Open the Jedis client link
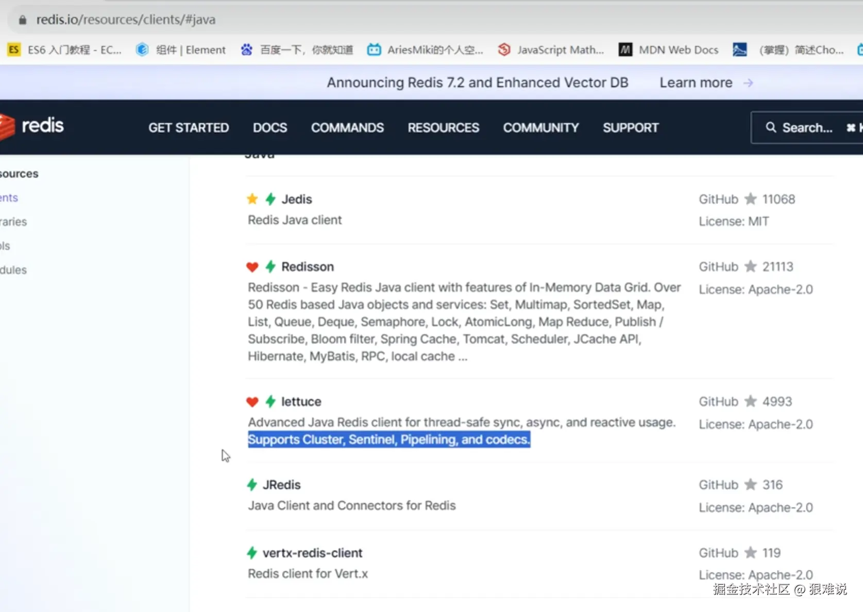 pos(297,199)
